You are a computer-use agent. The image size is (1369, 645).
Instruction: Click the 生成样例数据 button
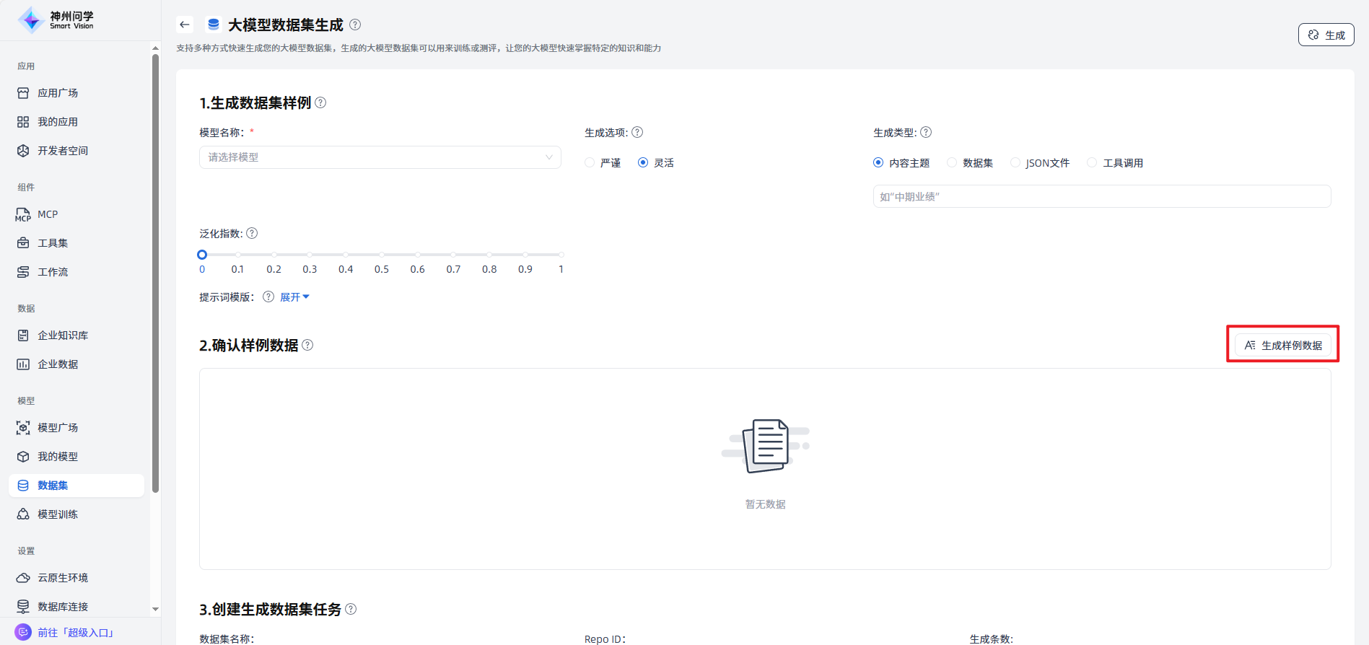[x=1282, y=345]
